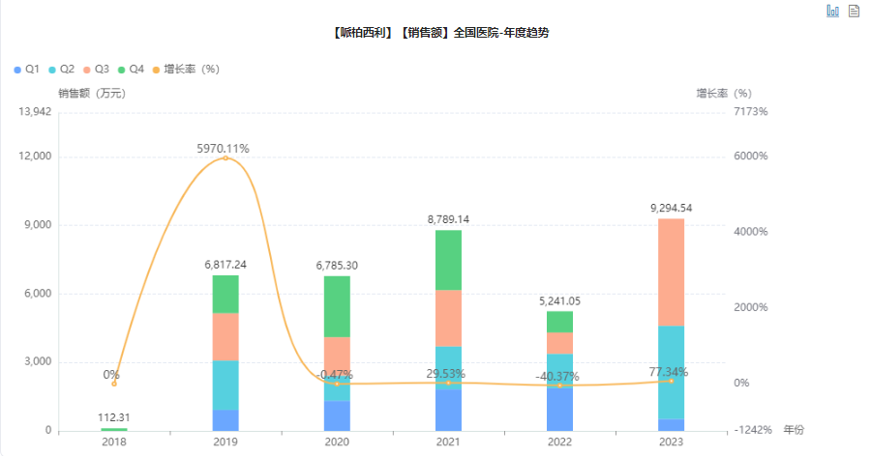Click the 2018 bar labeled 112.31
Screen dimensions: 871x456
click(x=114, y=429)
